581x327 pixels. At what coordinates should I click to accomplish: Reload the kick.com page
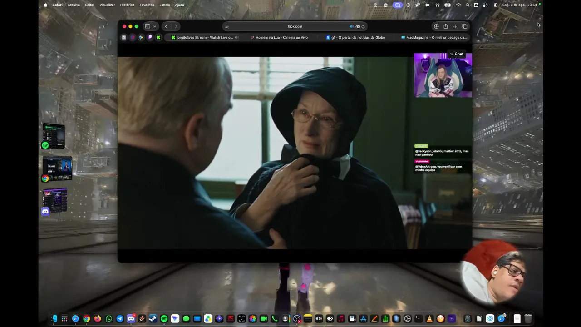(x=363, y=26)
